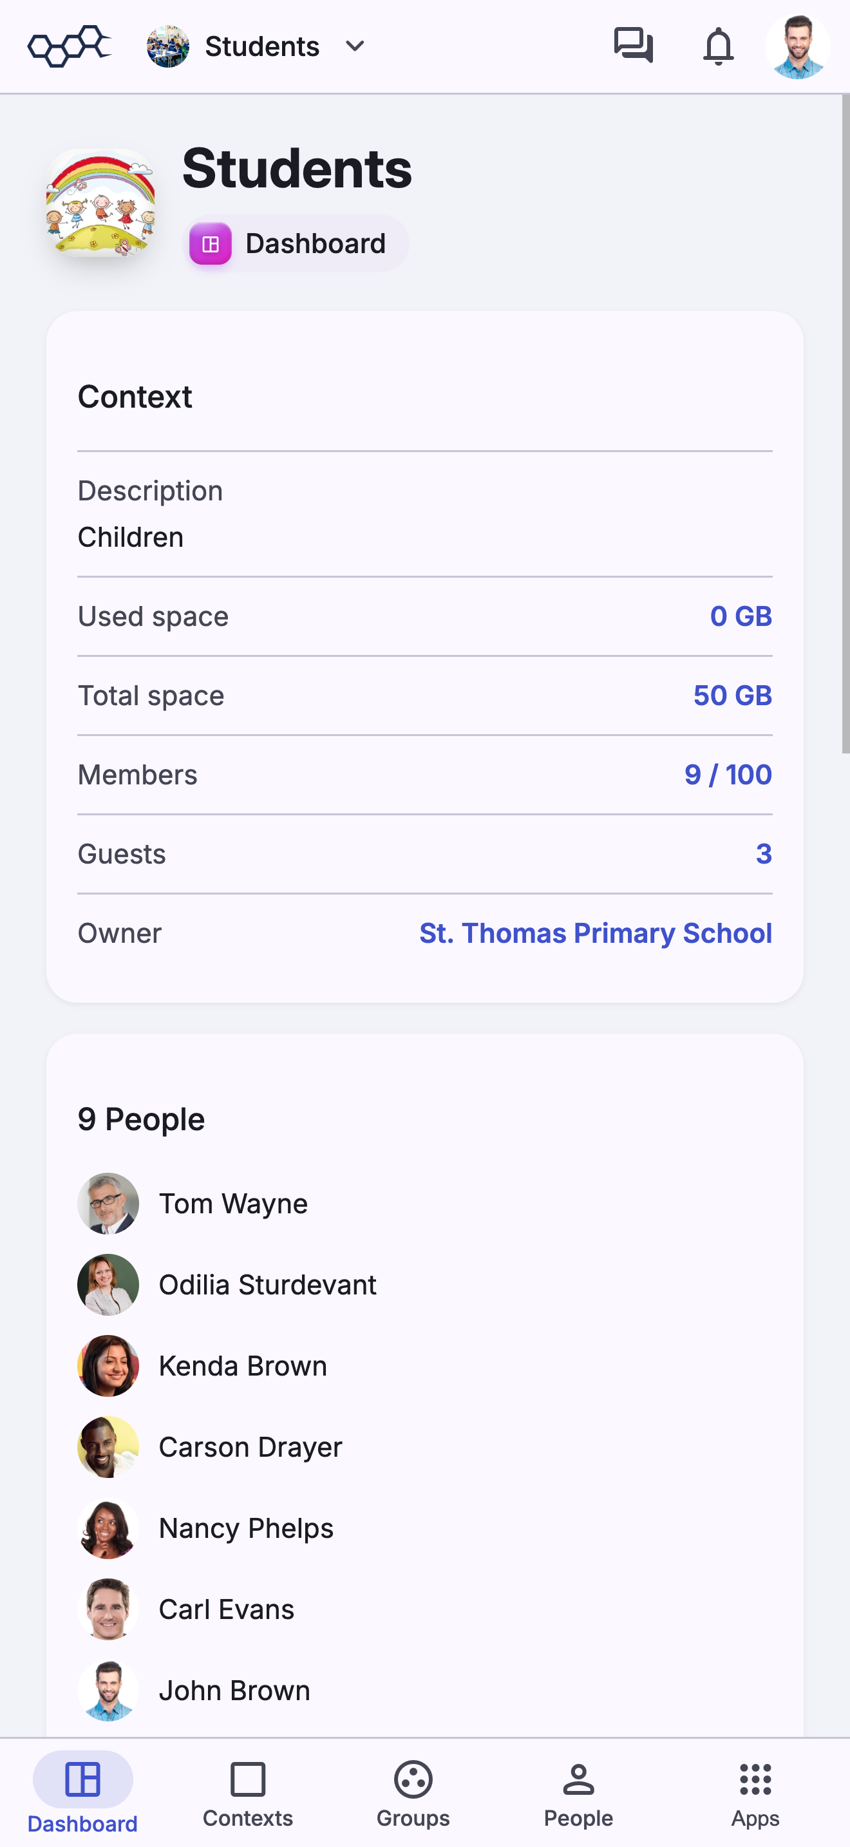850x1847 pixels.
Task: Open the user profile avatar
Action: pyautogui.click(x=797, y=46)
